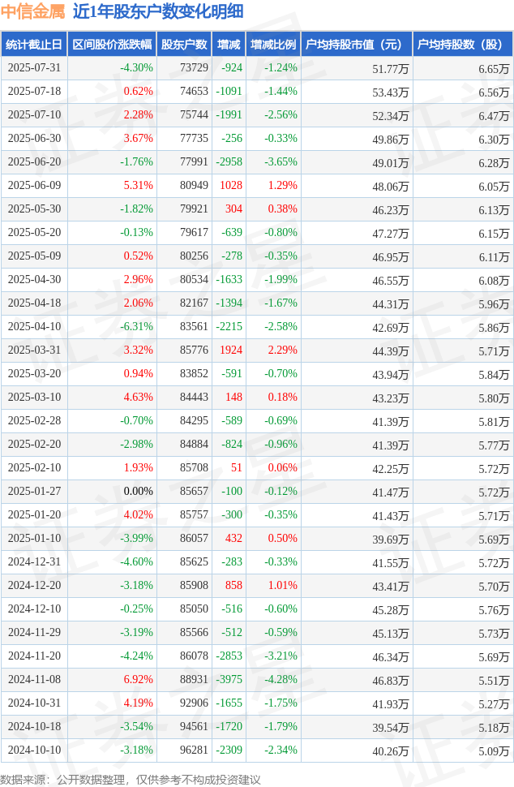The image size is (514, 787).
Task: Click the 2.29% change ratio cell
Action: (x=282, y=350)
